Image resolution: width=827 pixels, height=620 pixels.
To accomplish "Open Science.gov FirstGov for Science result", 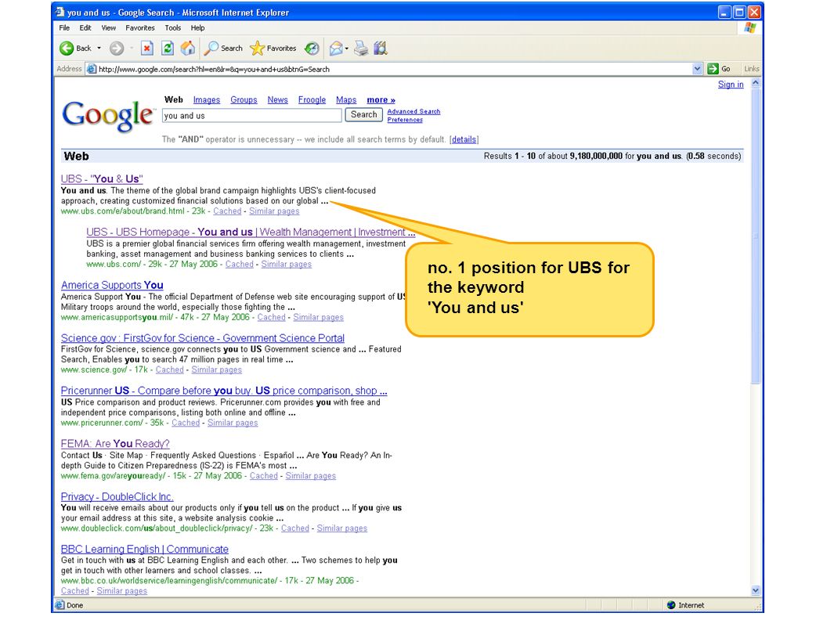I will tap(203, 338).
